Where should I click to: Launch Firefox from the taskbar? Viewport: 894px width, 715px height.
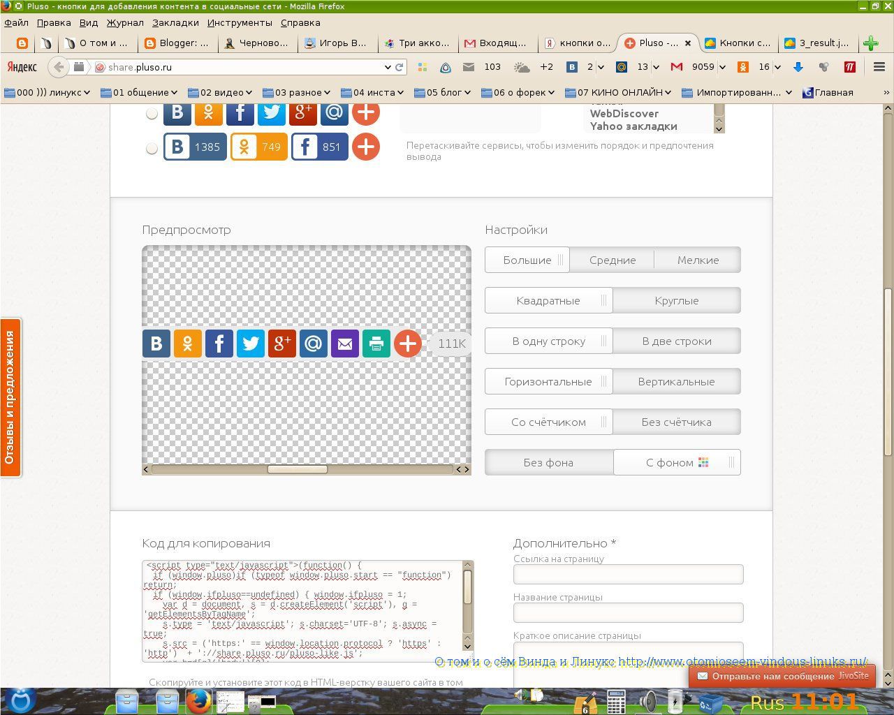(x=198, y=700)
